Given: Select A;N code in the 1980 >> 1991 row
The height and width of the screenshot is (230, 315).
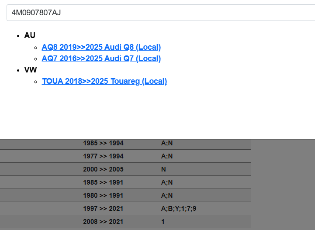Looking at the screenshot, I should [167, 196].
